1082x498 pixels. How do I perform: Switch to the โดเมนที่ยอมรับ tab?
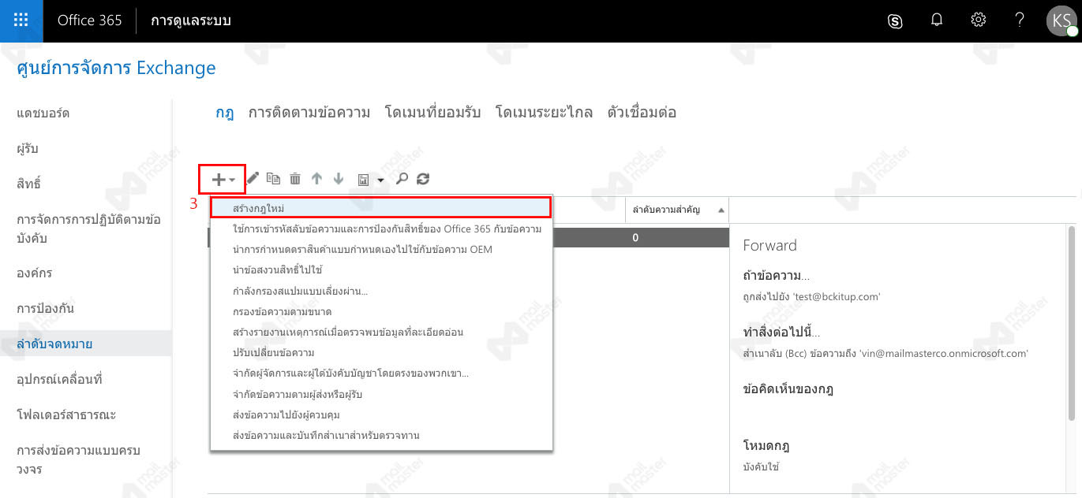click(432, 113)
